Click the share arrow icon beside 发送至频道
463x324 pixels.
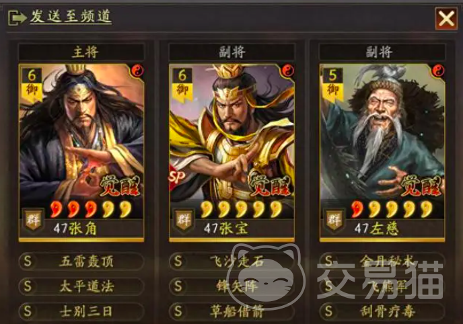17,17
